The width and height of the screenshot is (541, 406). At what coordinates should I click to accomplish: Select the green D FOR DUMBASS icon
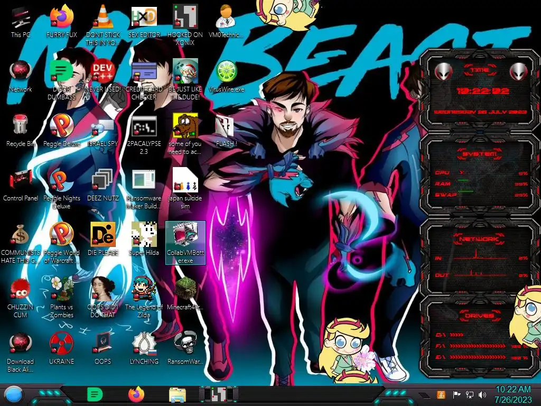tap(61, 79)
